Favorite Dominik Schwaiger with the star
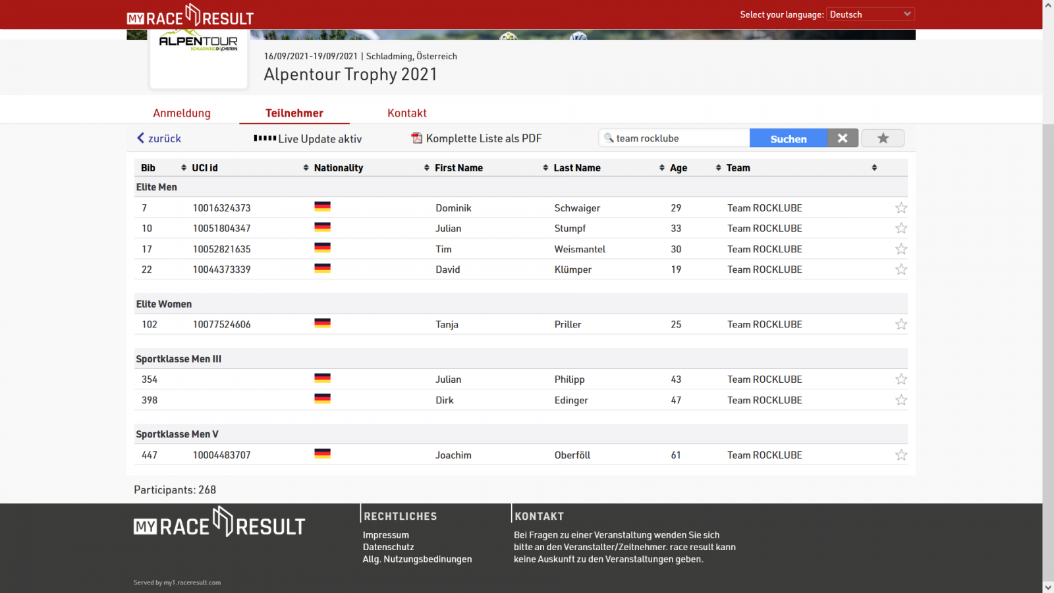The image size is (1054, 593). (x=901, y=208)
